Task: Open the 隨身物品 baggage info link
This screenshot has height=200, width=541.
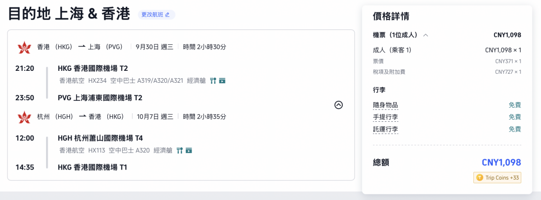Action: pyautogui.click(x=385, y=105)
